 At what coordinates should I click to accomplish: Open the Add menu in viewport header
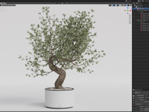(x=10, y=5)
